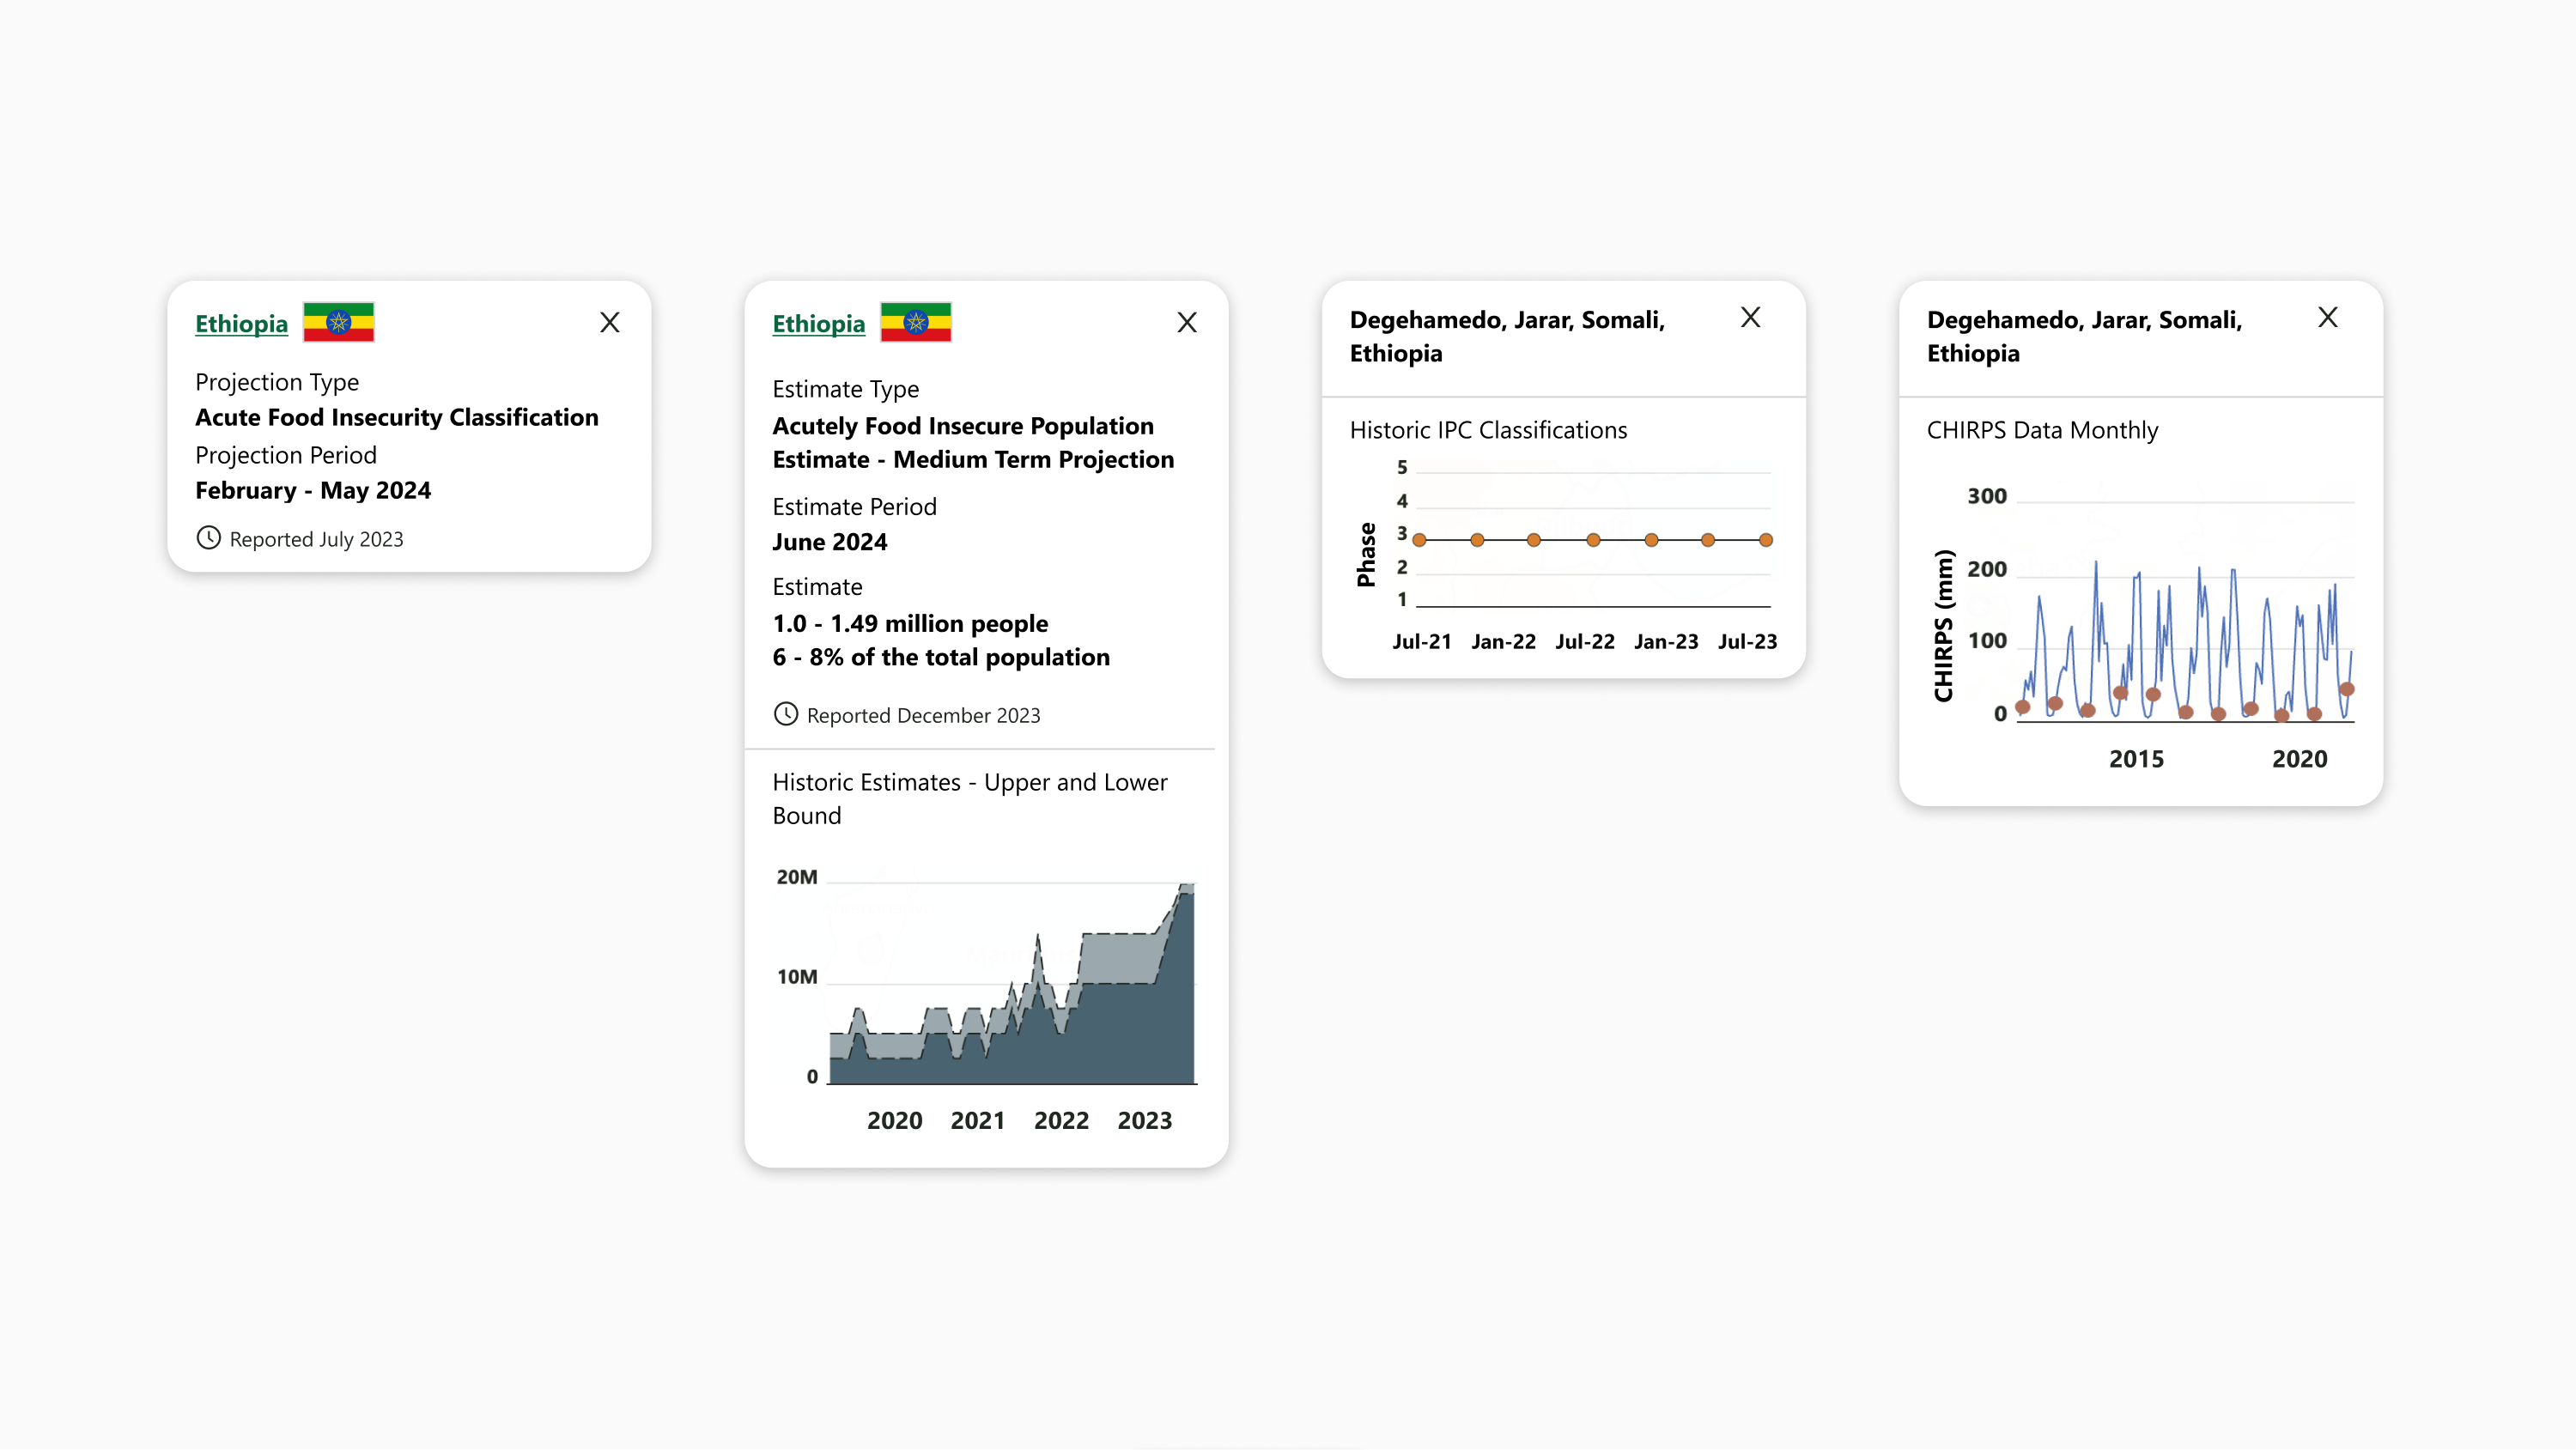Close the Estimate Type Ethiopia card
The height and width of the screenshot is (1450, 2576).
1186,322
